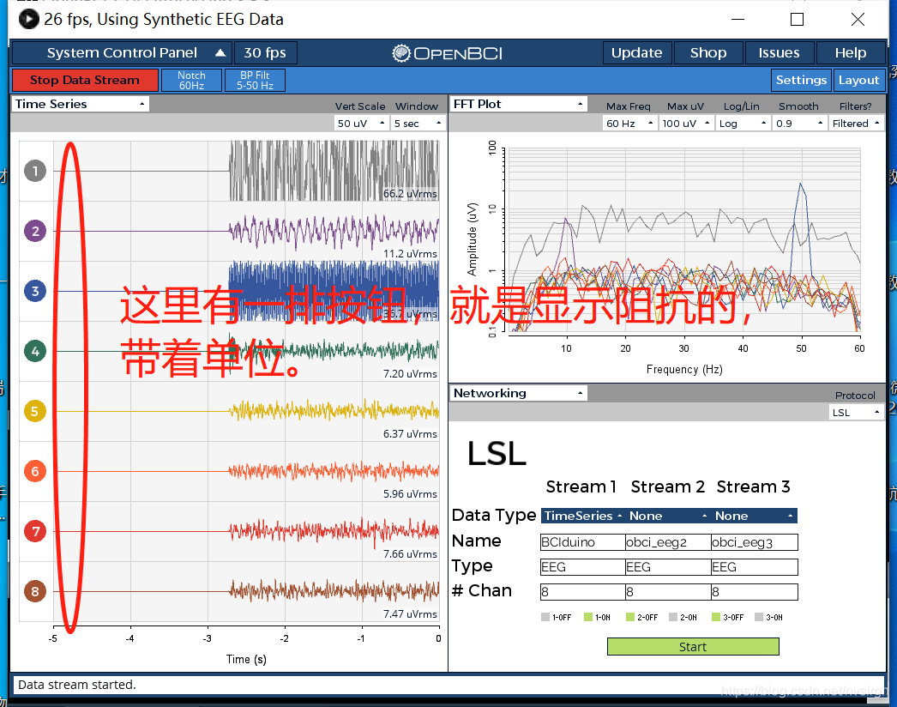Toggle channel 8 brown circle button
The image size is (897, 707).
coord(35,591)
